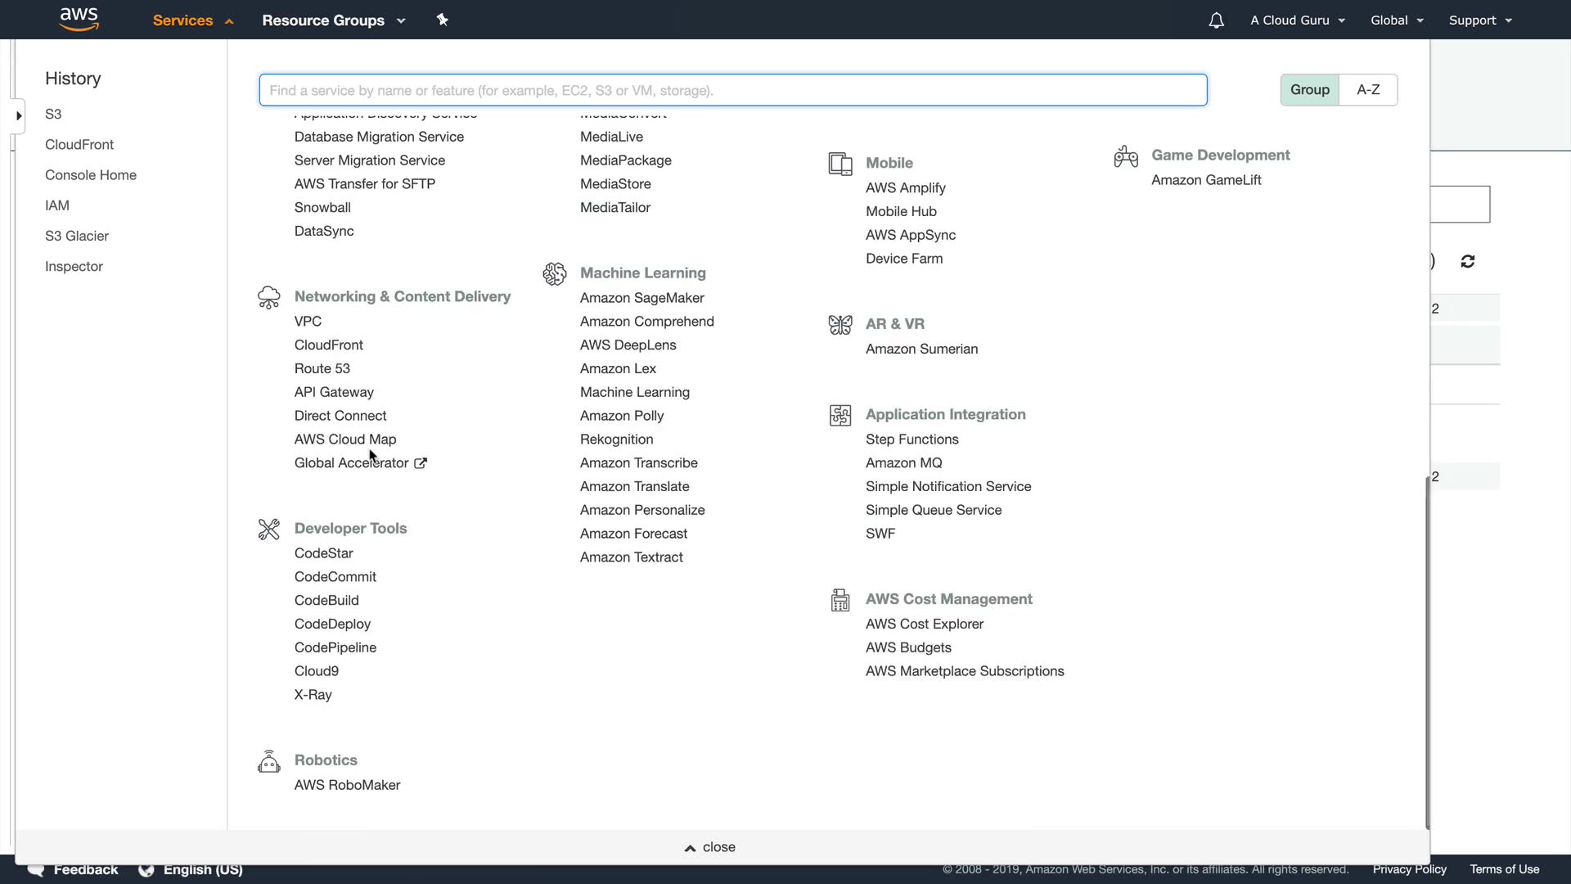Click the Developer Tools wrench icon

coord(268,529)
